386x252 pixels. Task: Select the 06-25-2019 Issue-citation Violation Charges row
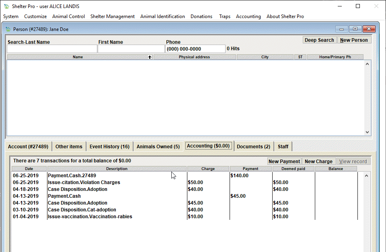(185, 182)
